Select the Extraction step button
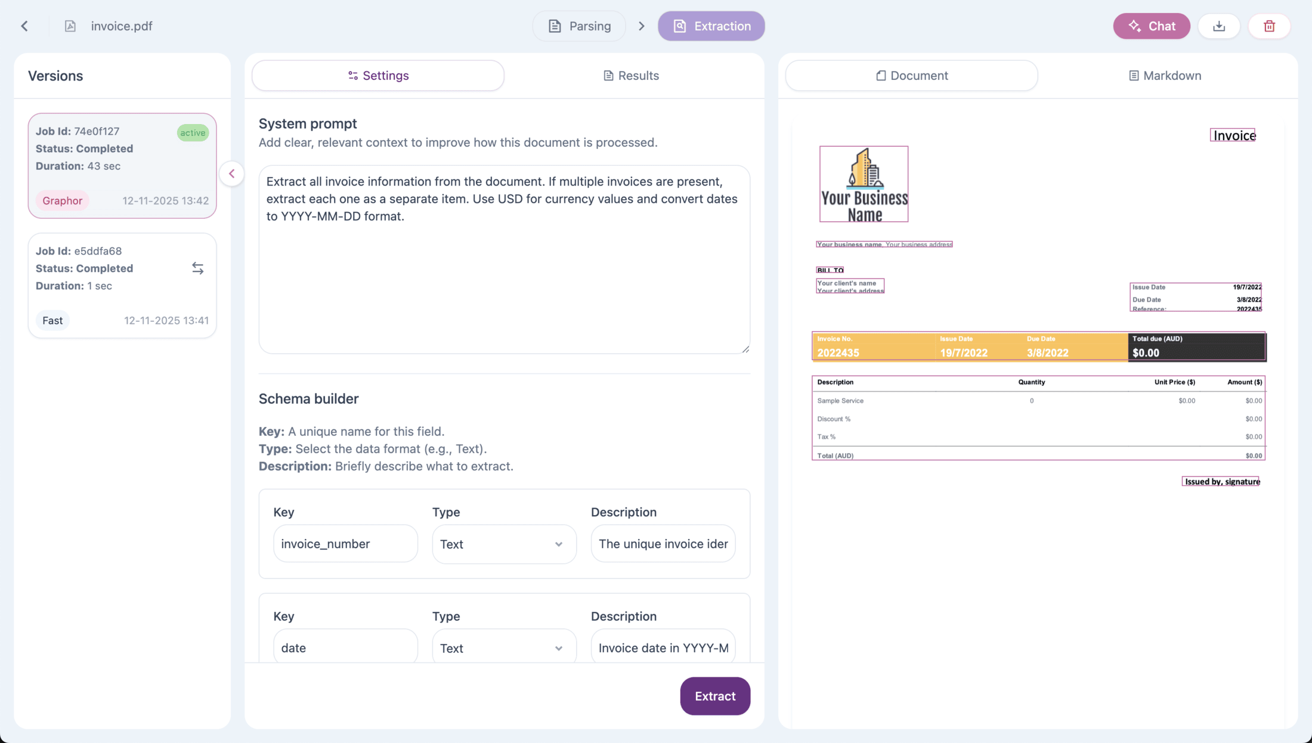1312x743 pixels. point(711,26)
